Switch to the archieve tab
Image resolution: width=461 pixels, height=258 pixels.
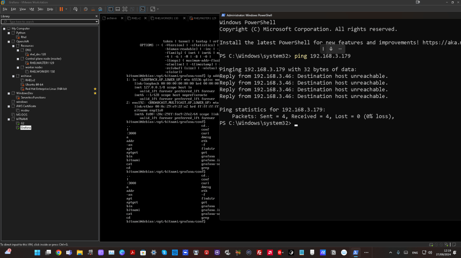[x=112, y=18]
